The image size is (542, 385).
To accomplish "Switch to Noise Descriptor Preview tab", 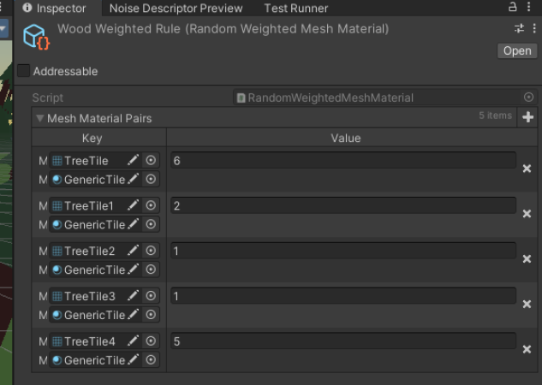I will (176, 9).
